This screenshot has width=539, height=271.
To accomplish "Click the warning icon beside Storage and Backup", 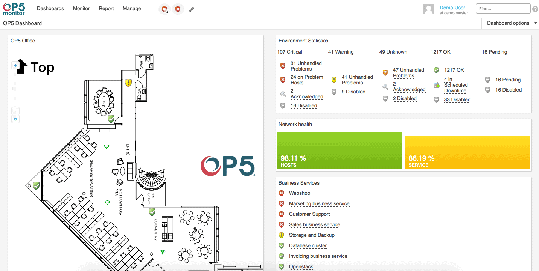I will click(282, 235).
